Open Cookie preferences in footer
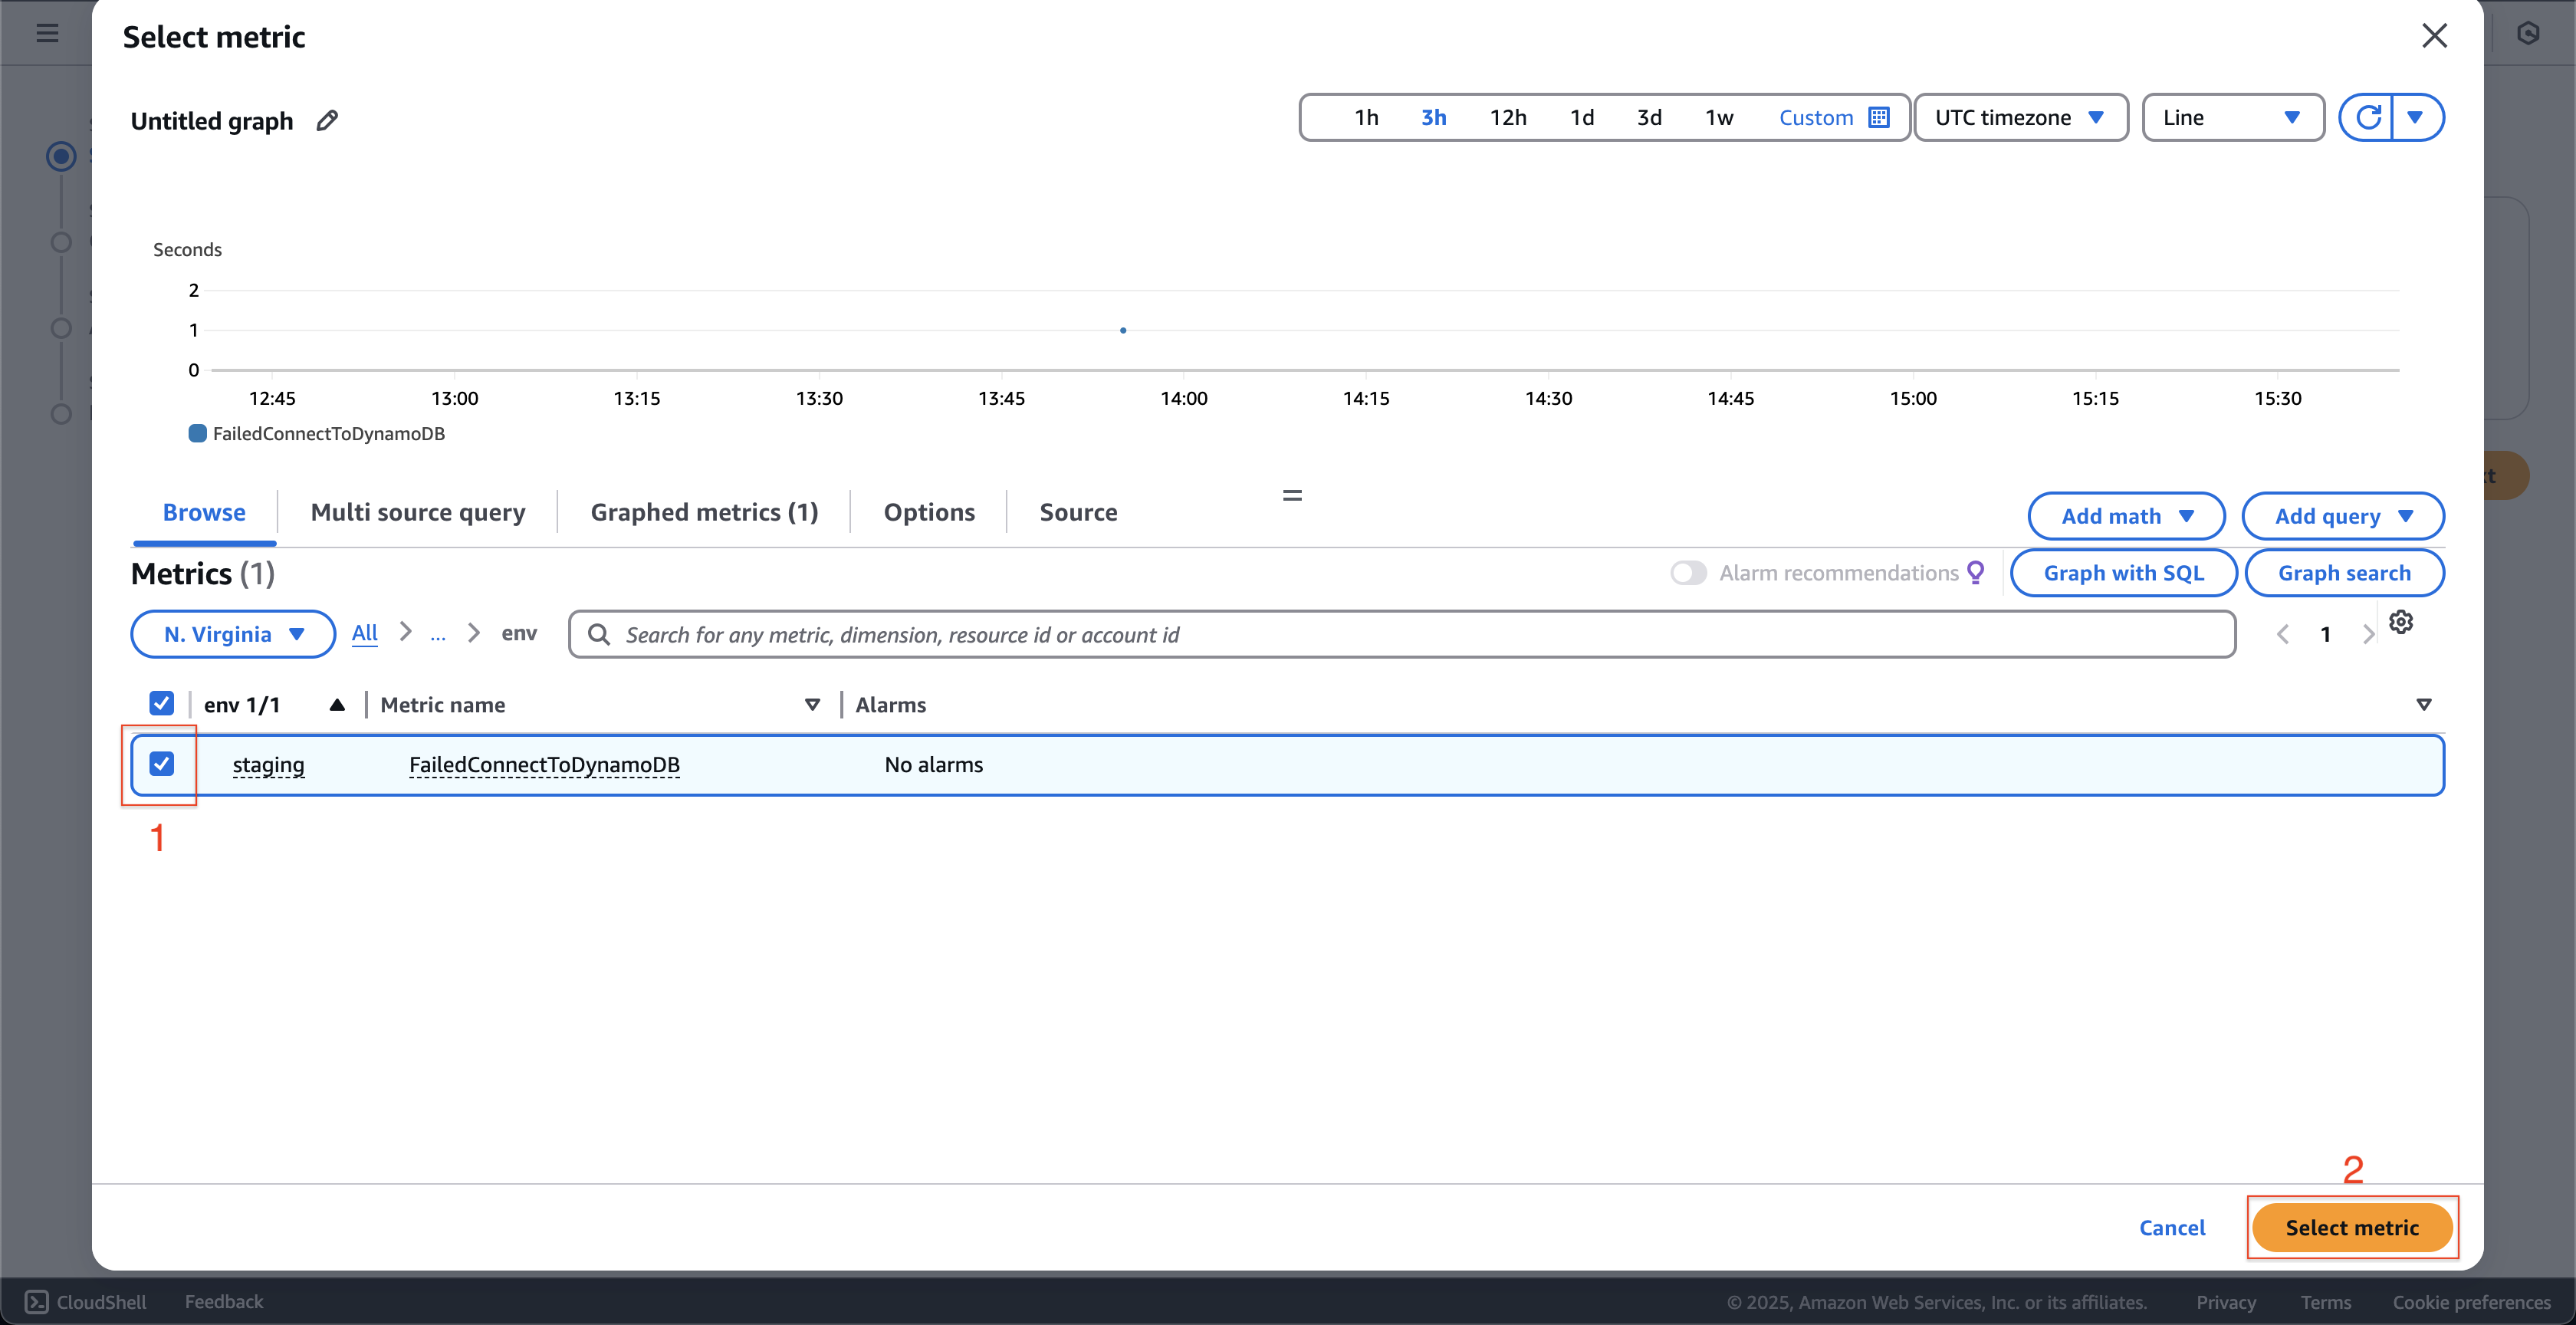Screen dimensions: 2576x1325 click(x=2471, y=1302)
